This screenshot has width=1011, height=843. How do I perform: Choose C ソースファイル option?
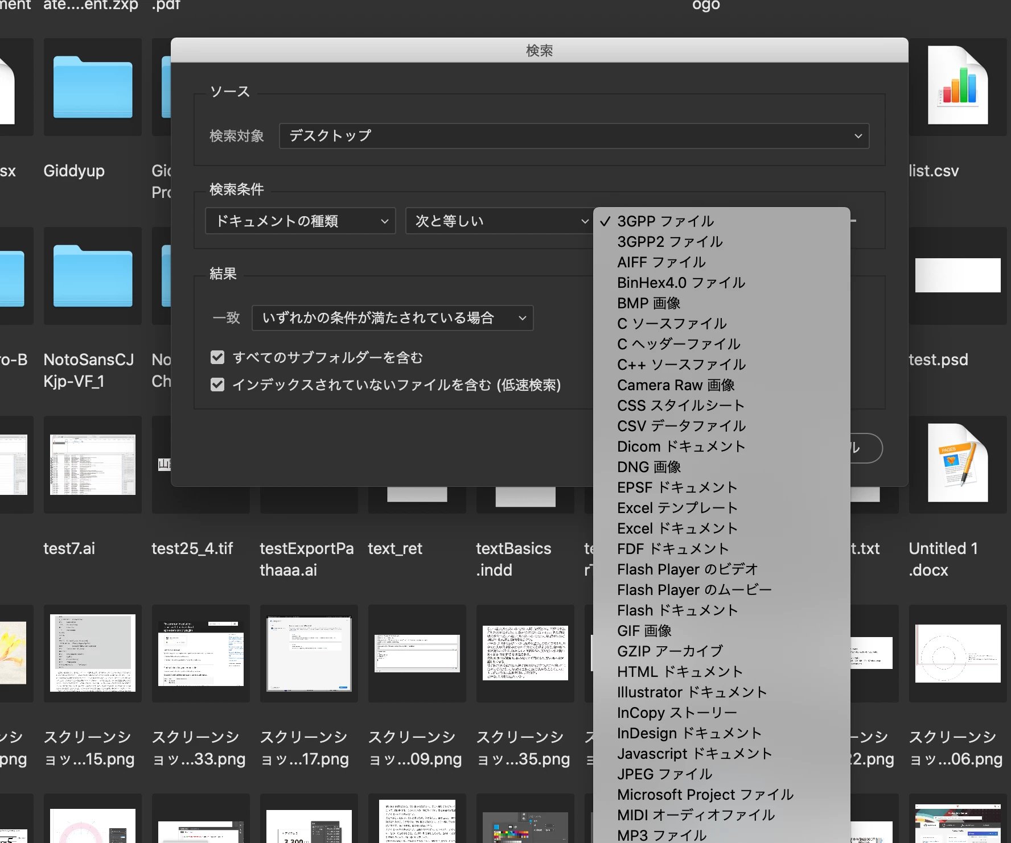(722, 323)
